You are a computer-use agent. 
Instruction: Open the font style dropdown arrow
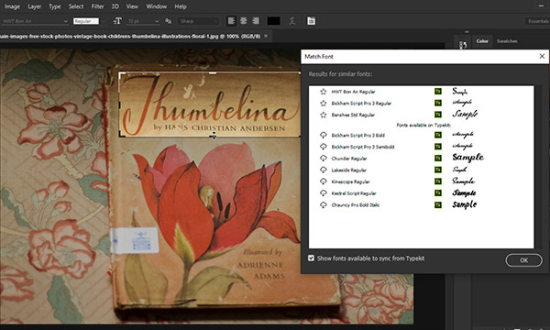pos(103,21)
